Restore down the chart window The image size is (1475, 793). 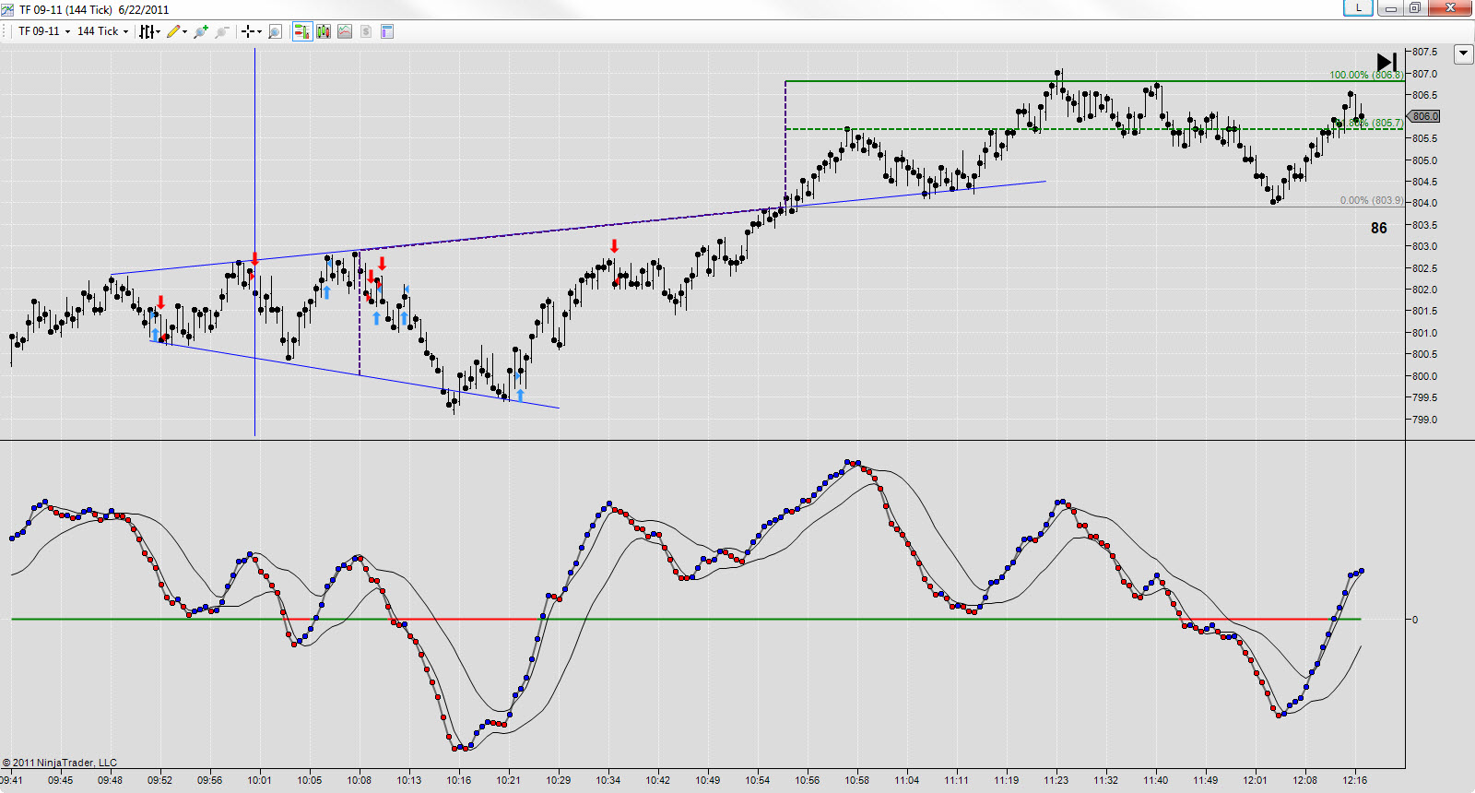[1415, 8]
